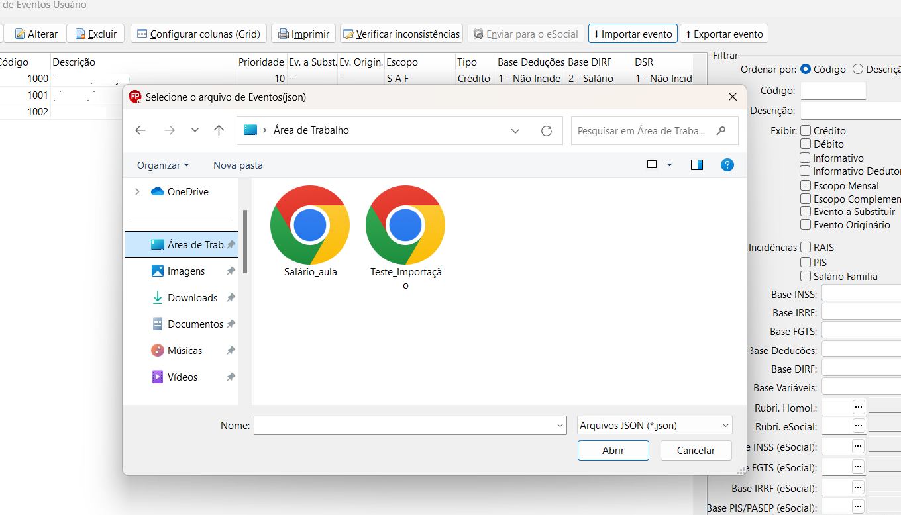
Task: Enable the Informativo checkbox
Action: point(806,158)
